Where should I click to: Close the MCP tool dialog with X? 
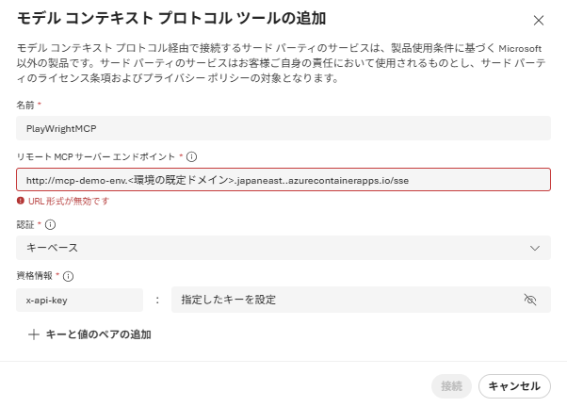click(x=539, y=20)
